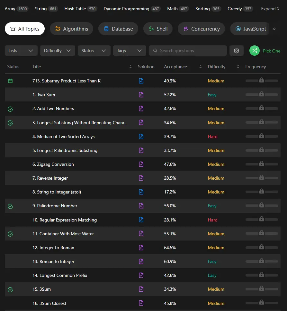Open solution icon for 16. 3Sum Closest
This screenshot has height=311, width=287.
point(141,303)
